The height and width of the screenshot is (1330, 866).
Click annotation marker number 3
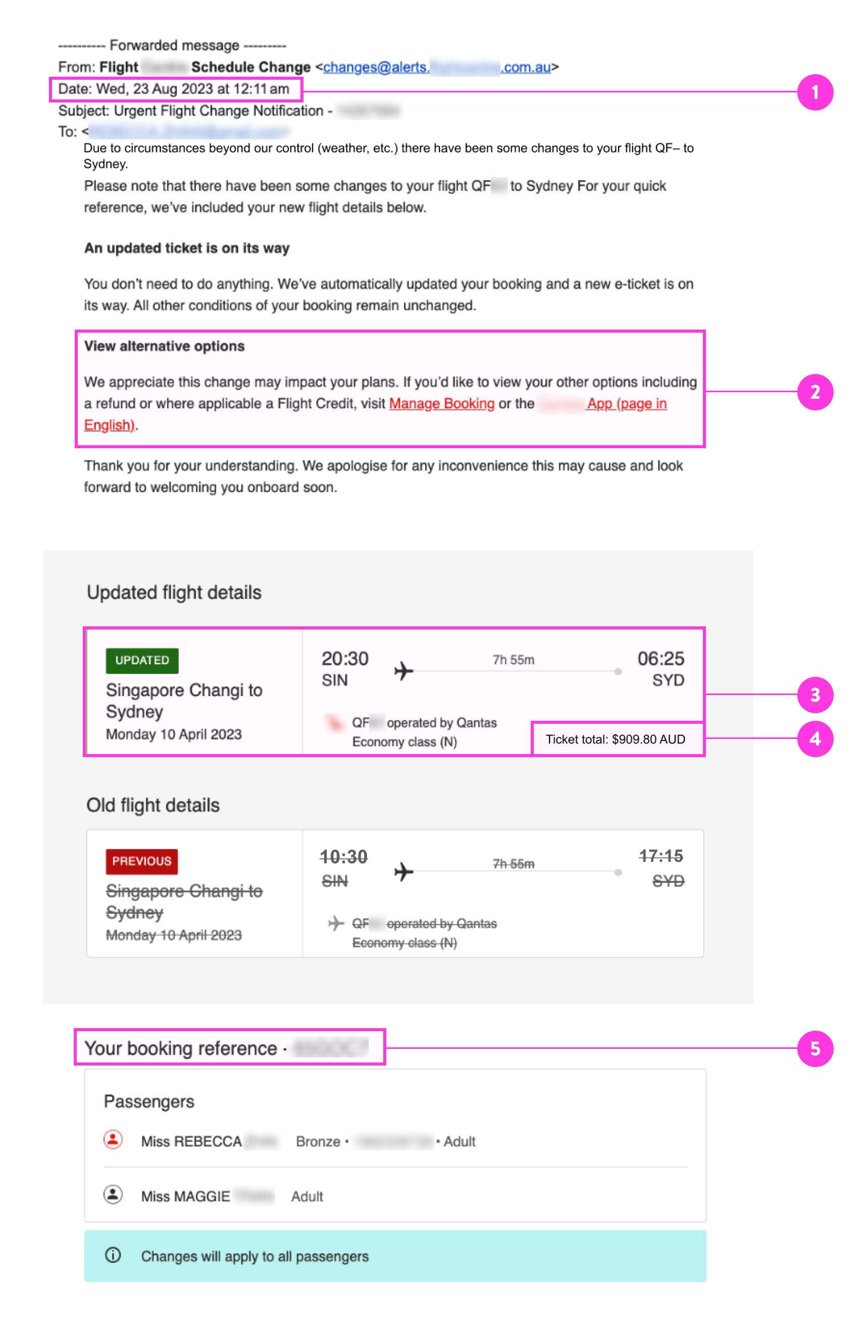click(814, 695)
